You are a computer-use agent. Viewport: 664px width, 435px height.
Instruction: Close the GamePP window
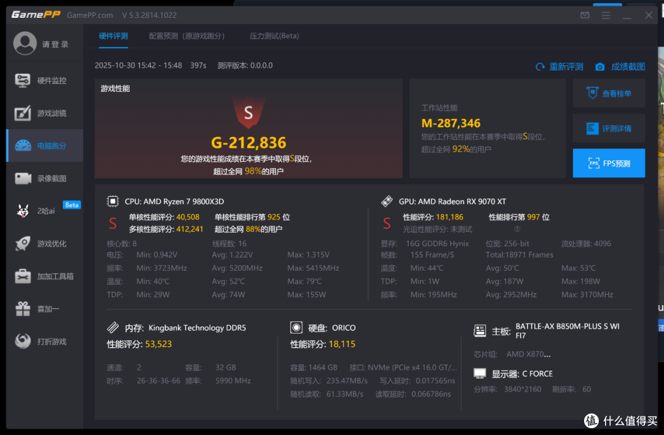pos(649,15)
